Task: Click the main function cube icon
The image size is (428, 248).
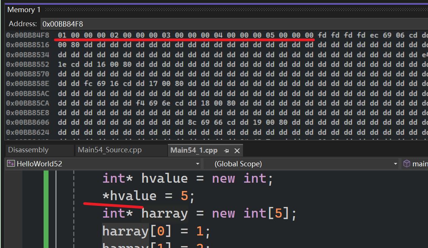Action: click(406, 164)
